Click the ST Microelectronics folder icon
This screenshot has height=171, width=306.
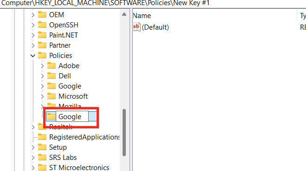(x=42, y=167)
